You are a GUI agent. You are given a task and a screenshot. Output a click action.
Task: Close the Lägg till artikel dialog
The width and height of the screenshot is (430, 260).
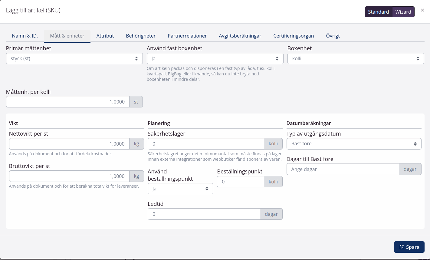[x=422, y=10]
